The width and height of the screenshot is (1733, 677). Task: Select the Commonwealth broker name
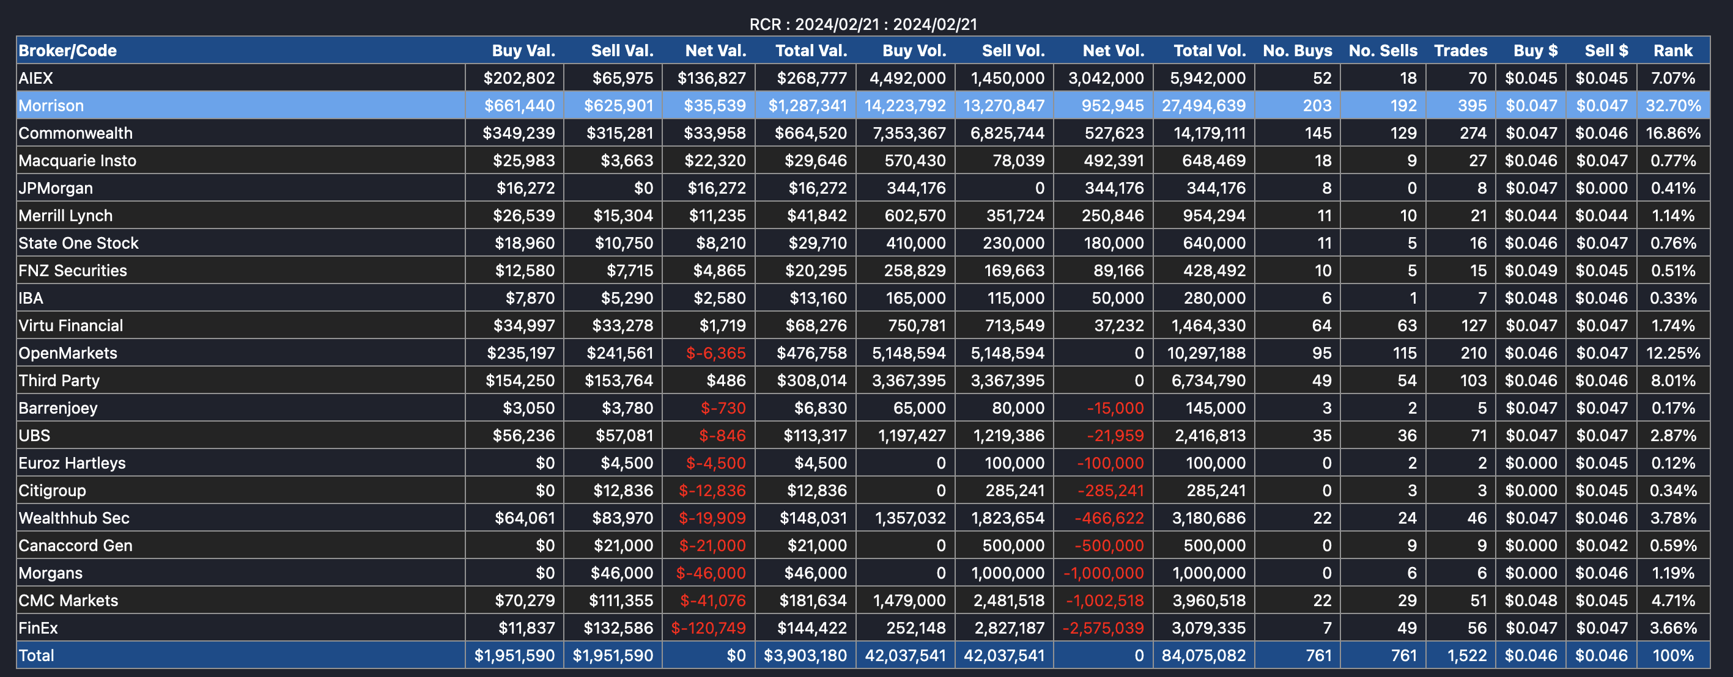click(75, 133)
